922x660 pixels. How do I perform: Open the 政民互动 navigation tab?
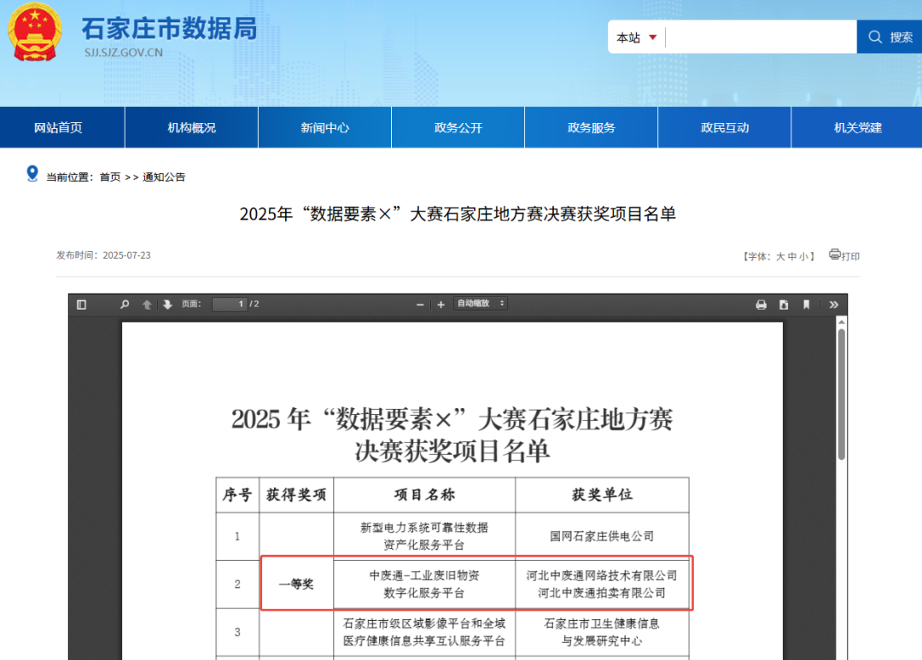click(x=725, y=128)
